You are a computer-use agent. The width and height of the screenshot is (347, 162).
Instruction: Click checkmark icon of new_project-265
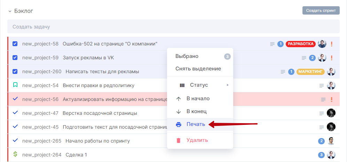(x=15, y=140)
